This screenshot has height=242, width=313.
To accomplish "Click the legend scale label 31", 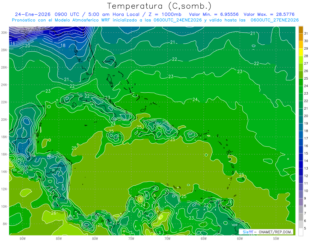I will pos(306,34).
